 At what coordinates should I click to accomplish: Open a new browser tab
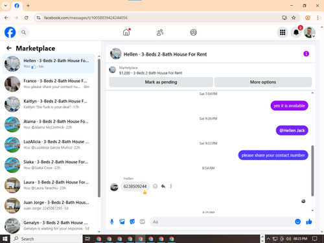(x=28, y=6)
